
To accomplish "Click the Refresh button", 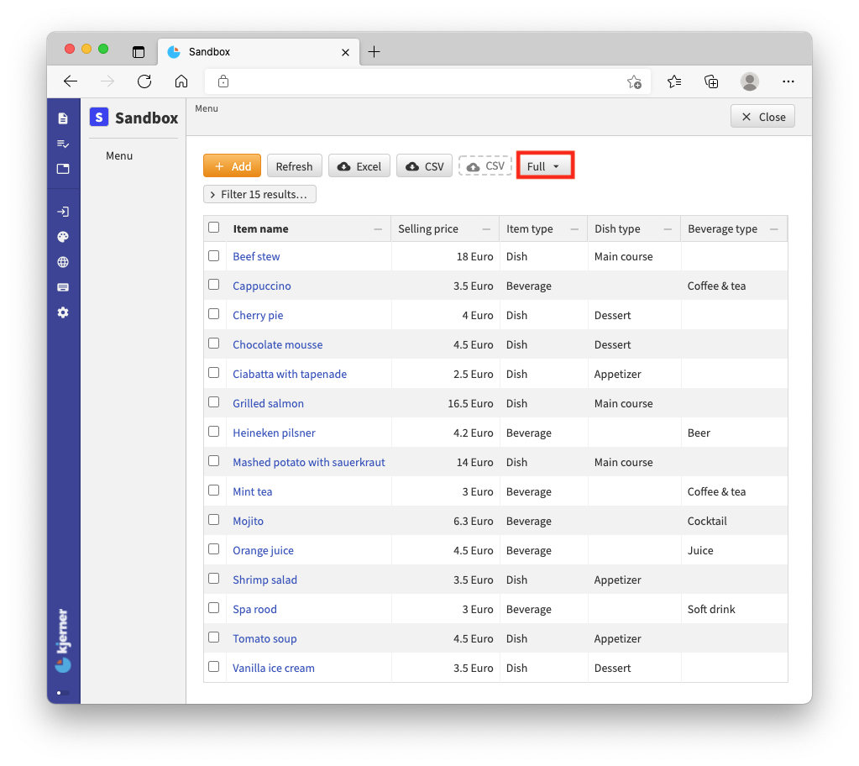I will (x=294, y=166).
